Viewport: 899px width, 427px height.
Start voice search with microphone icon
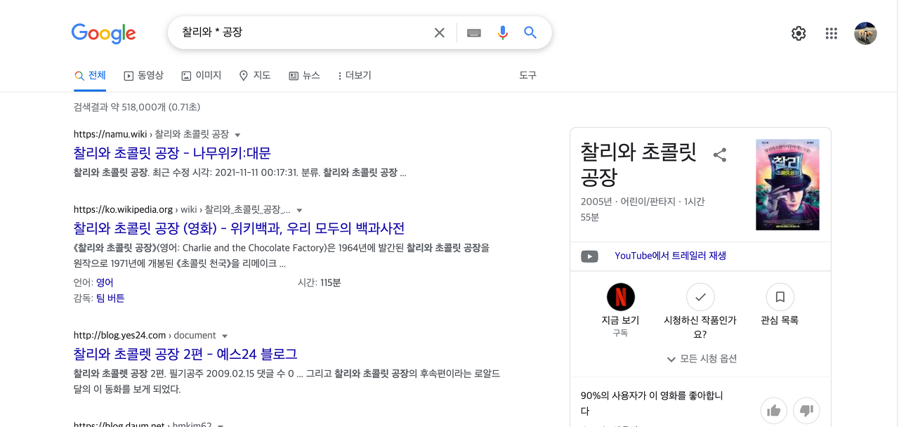pyautogui.click(x=502, y=33)
